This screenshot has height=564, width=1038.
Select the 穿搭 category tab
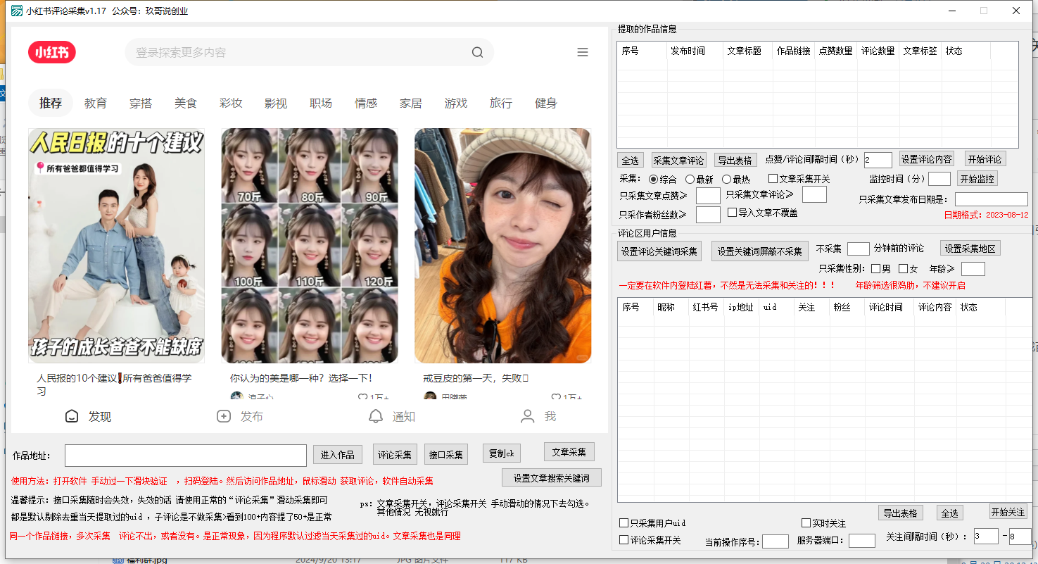141,103
